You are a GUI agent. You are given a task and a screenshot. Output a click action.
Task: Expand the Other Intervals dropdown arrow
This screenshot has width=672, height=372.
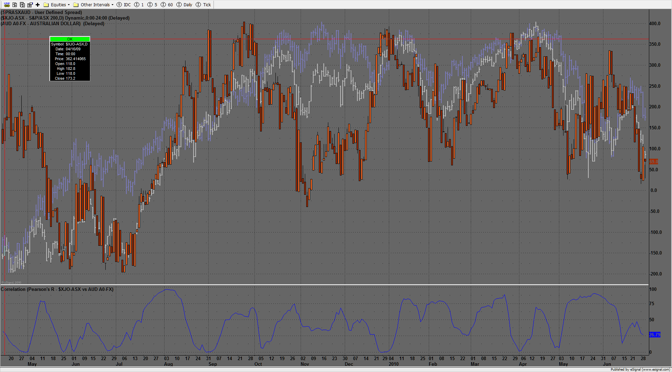tap(112, 5)
